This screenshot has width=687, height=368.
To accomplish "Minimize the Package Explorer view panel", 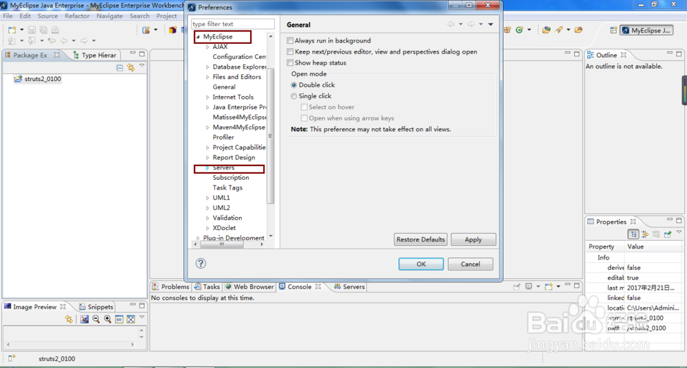I will (x=133, y=54).
